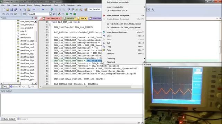Image resolution: width=222 pixels, height=124 pixels.
Task: Click the Manage project items icon
Action: click(x=59, y=14)
